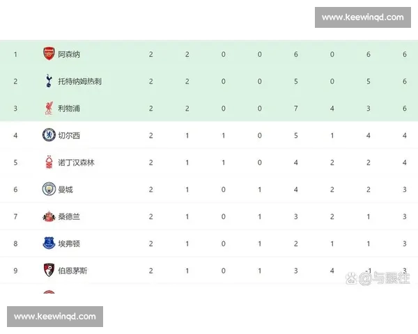Click the Tottenham Hotspur crest icon

pyautogui.click(x=49, y=81)
